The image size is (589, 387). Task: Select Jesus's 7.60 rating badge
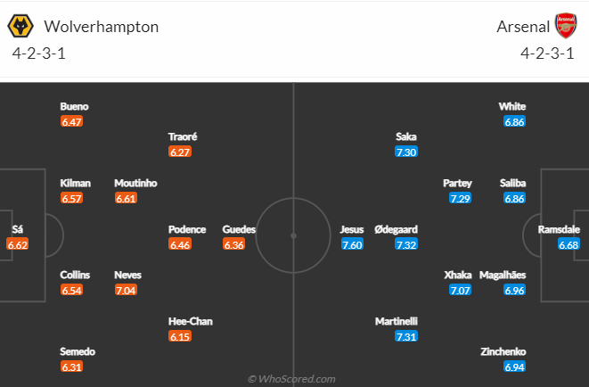coord(352,244)
